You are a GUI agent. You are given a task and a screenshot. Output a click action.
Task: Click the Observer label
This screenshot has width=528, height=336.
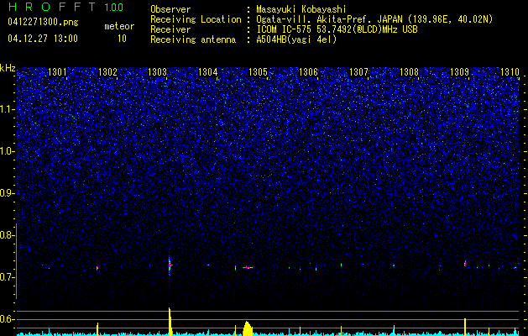[x=170, y=9]
